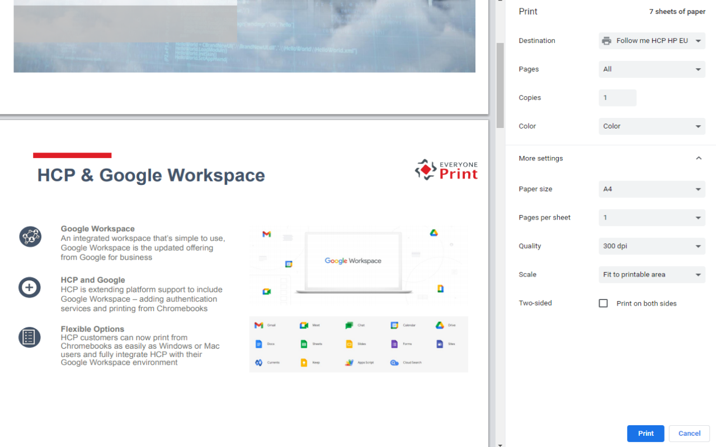Viewport: 716px width, 447px height.
Task: Click the '7 sheets of paper' text
Action: [x=677, y=12]
